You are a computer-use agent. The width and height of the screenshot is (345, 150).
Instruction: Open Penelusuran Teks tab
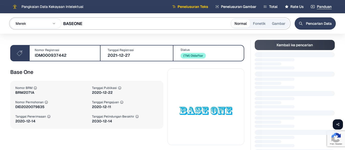click(x=190, y=7)
